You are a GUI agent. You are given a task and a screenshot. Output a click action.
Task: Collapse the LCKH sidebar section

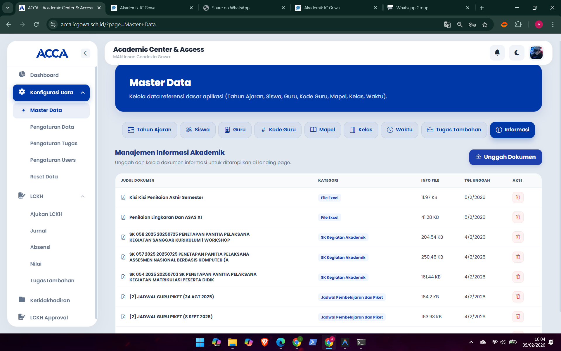coord(83,196)
